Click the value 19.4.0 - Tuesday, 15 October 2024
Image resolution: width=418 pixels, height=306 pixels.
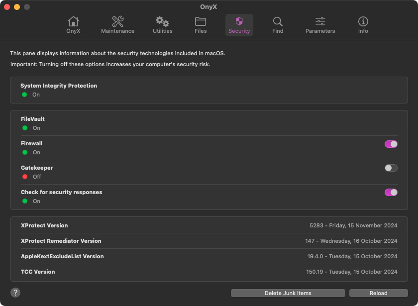click(x=352, y=256)
